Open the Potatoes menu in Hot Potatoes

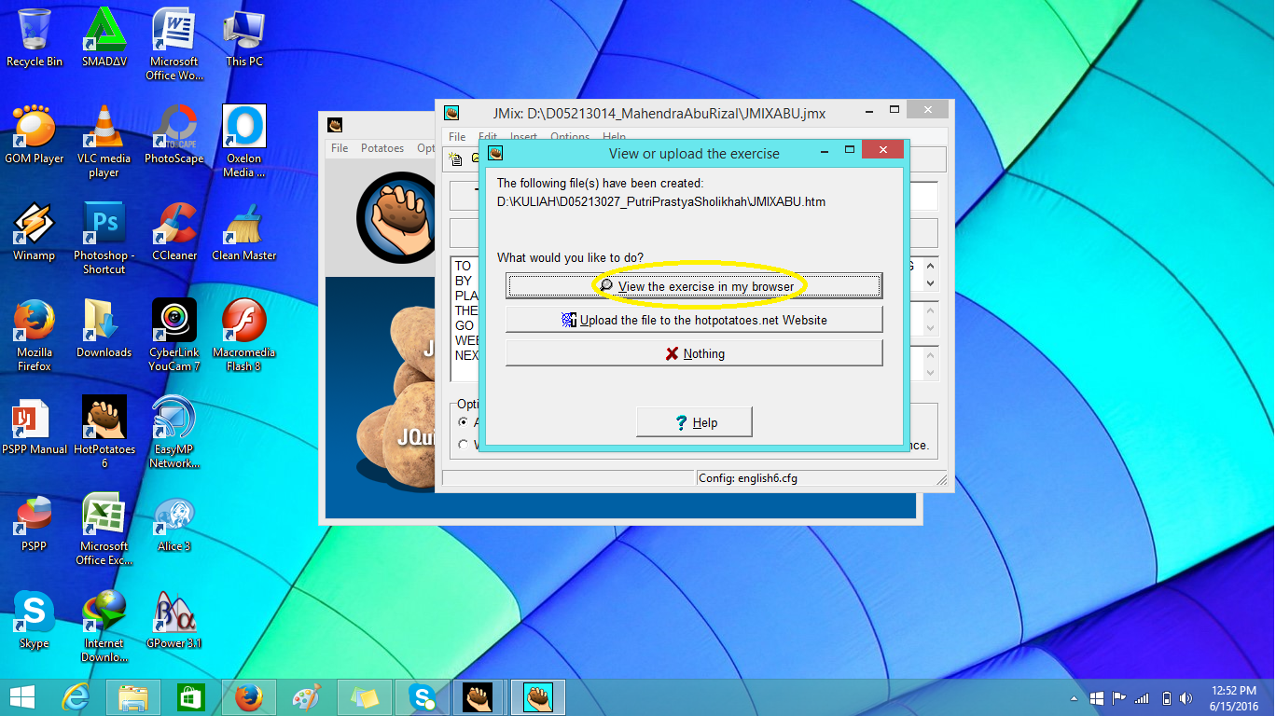pyautogui.click(x=382, y=148)
